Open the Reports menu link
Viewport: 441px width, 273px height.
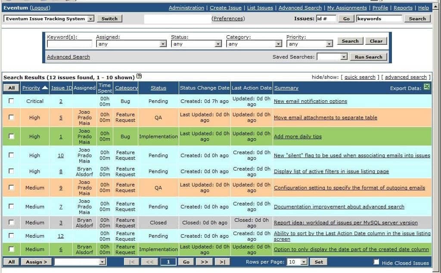(403, 8)
